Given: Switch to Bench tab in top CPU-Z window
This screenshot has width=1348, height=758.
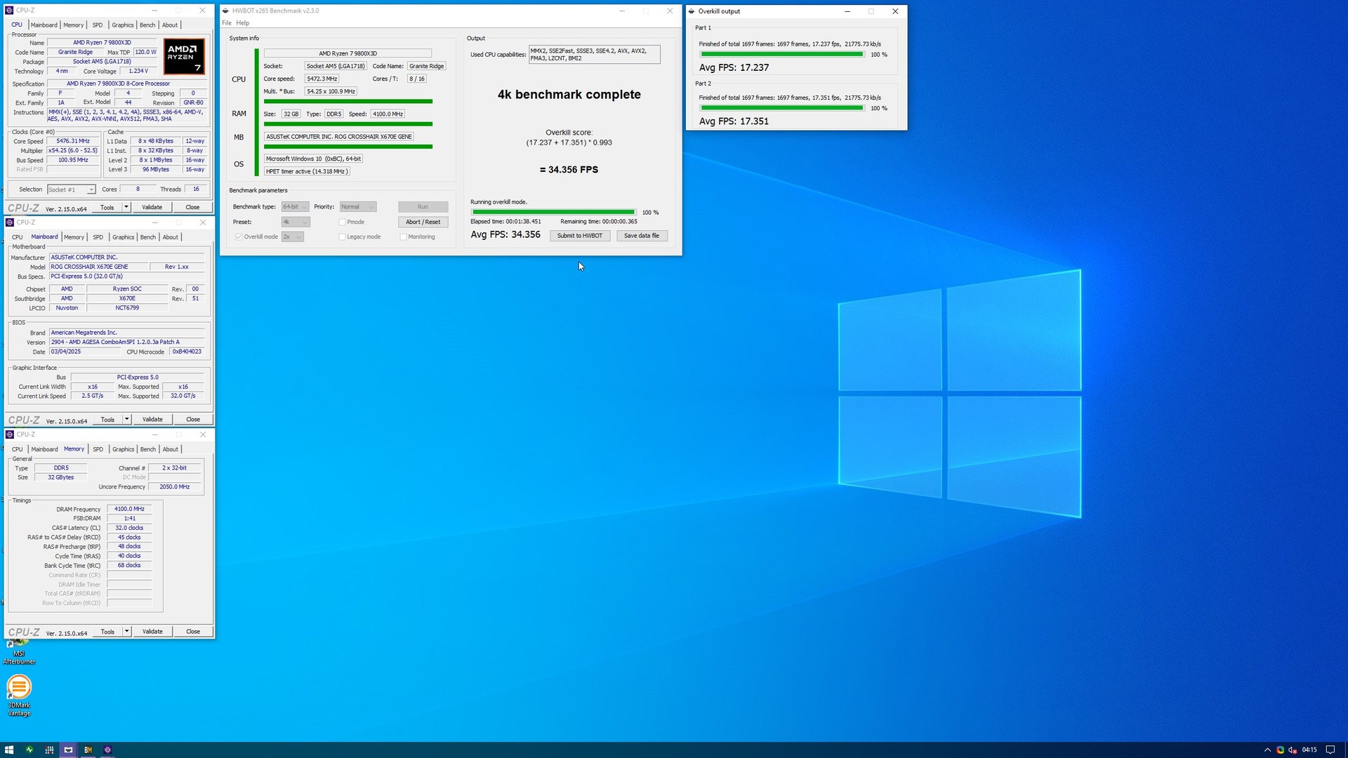Looking at the screenshot, I should 147,25.
